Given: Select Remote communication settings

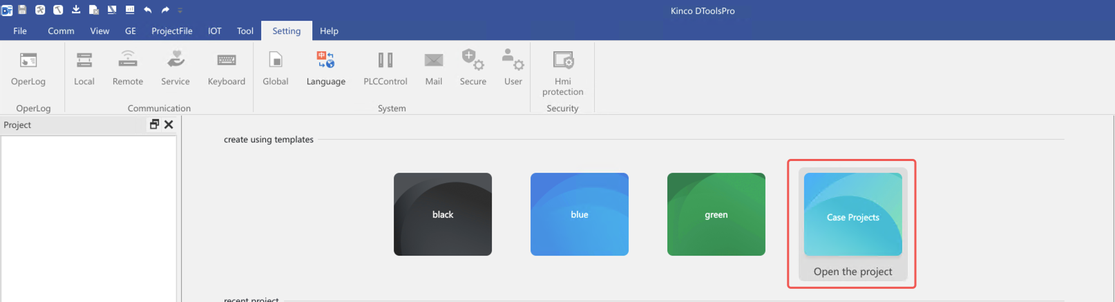Looking at the screenshot, I should click(x=128, y=68).
